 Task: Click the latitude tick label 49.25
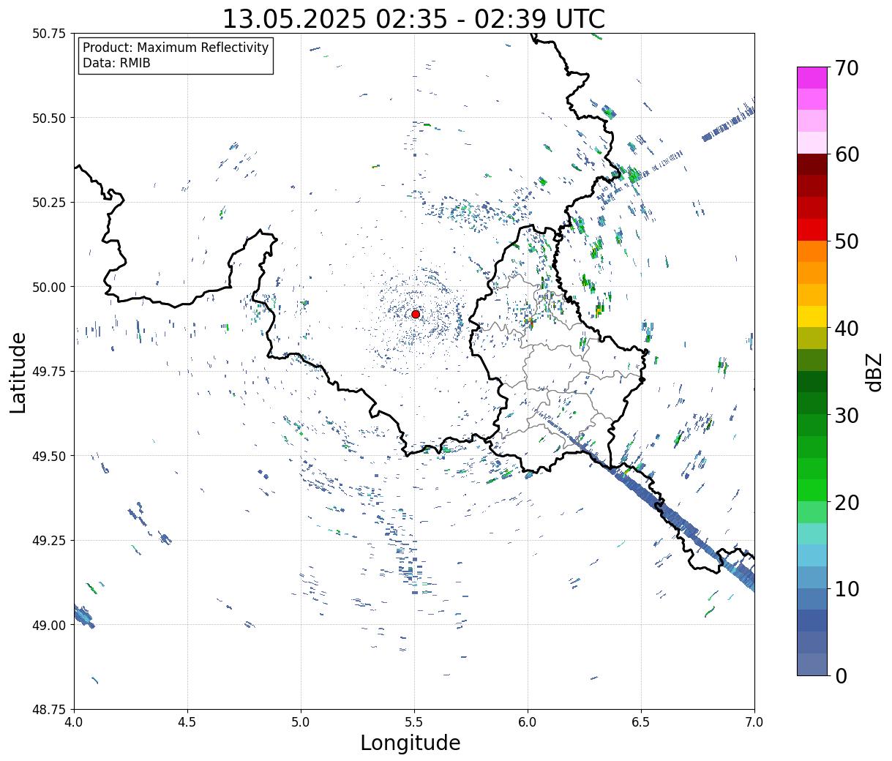coord(49,541)
